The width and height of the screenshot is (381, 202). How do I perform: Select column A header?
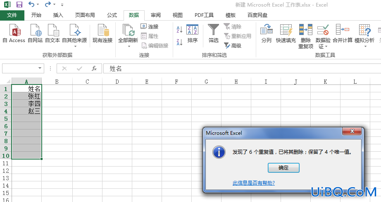(26, 82)
